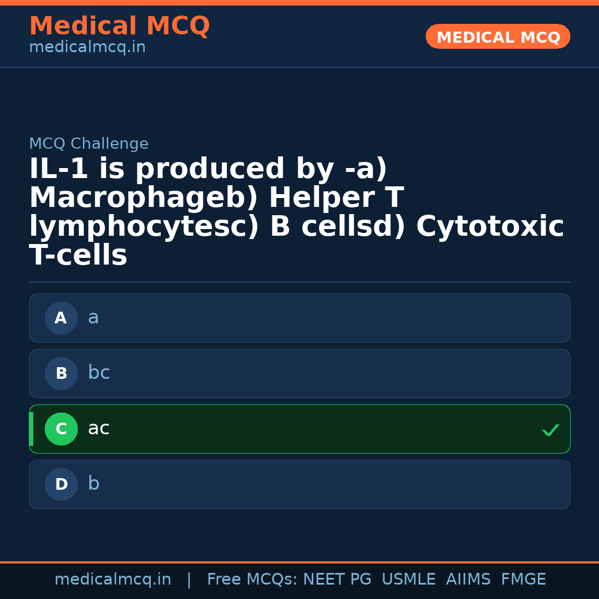Click the green accent bar beside answer C
599x599 pixels.
point(31,429)
